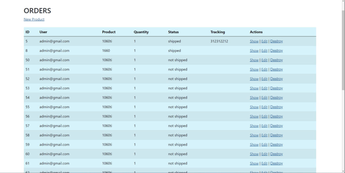Click product 1660 in order 8
Viewport: 345px width, 173px height.
click(x=106, y=51)
